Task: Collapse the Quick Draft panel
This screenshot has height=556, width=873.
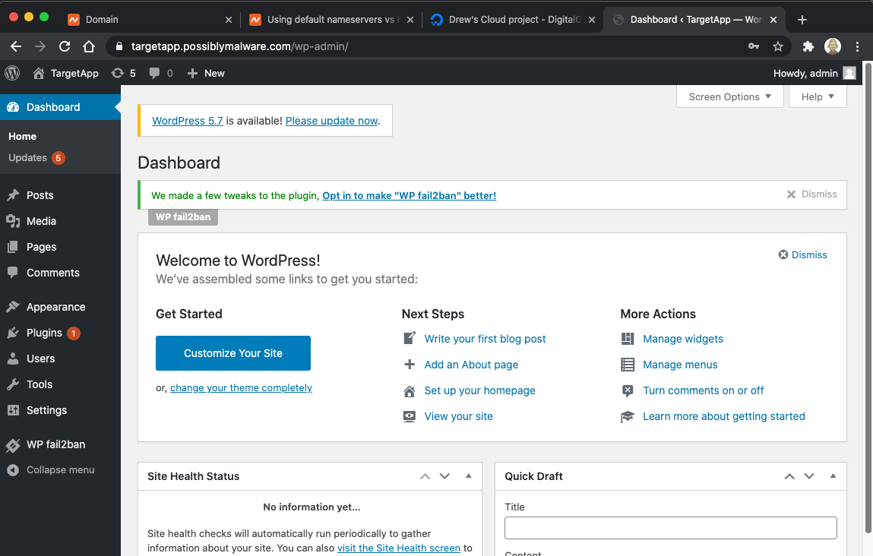Action: [833, 475]
